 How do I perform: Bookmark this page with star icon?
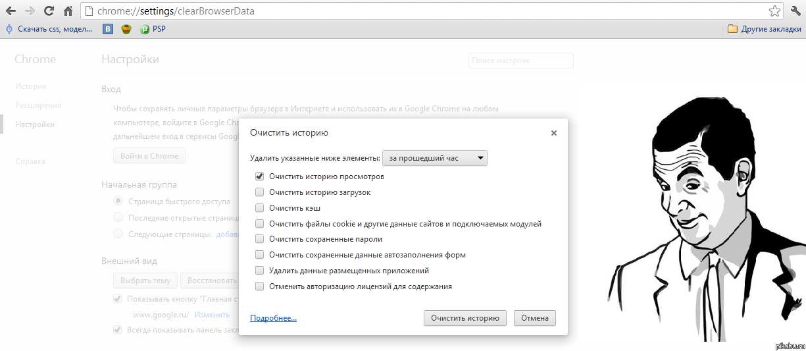(775, 11)
